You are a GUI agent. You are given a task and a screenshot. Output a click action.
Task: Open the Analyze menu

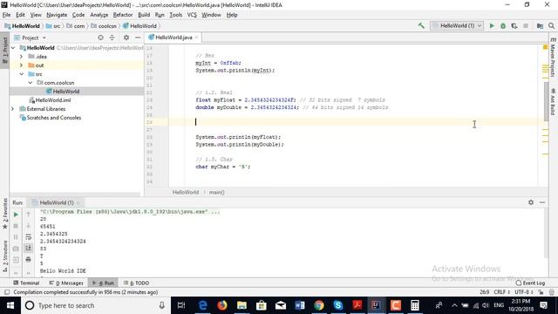(x=99, y=15)
